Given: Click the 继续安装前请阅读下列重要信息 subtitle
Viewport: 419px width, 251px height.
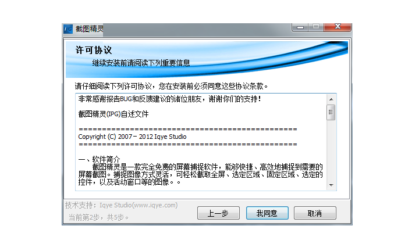Looking at the screenshot, I should 141,63.
